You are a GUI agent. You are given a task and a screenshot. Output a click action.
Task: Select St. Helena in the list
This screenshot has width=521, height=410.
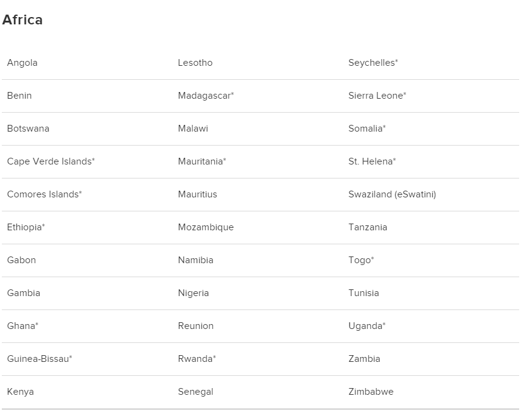[372, 161]
